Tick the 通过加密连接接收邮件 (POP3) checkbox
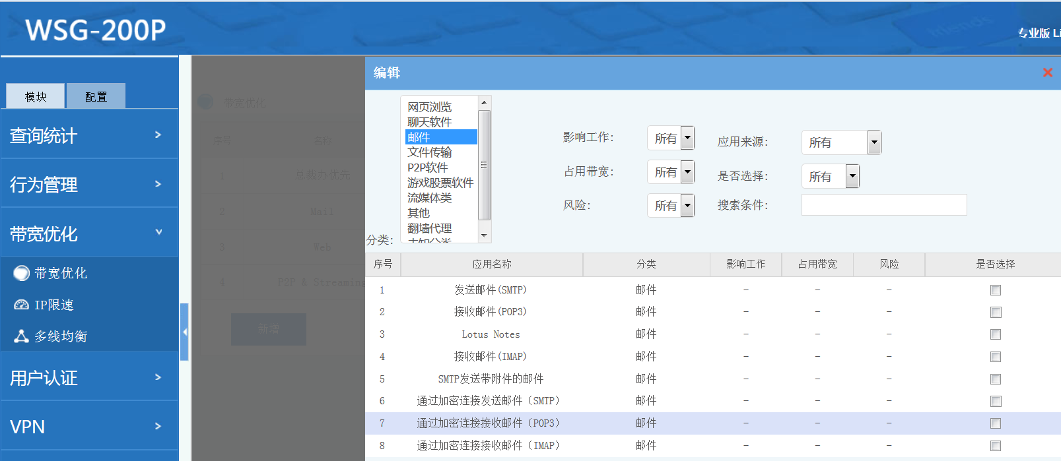Image resolution: width=1061 pixels, height=461 pixels. (x=996, y=423)
